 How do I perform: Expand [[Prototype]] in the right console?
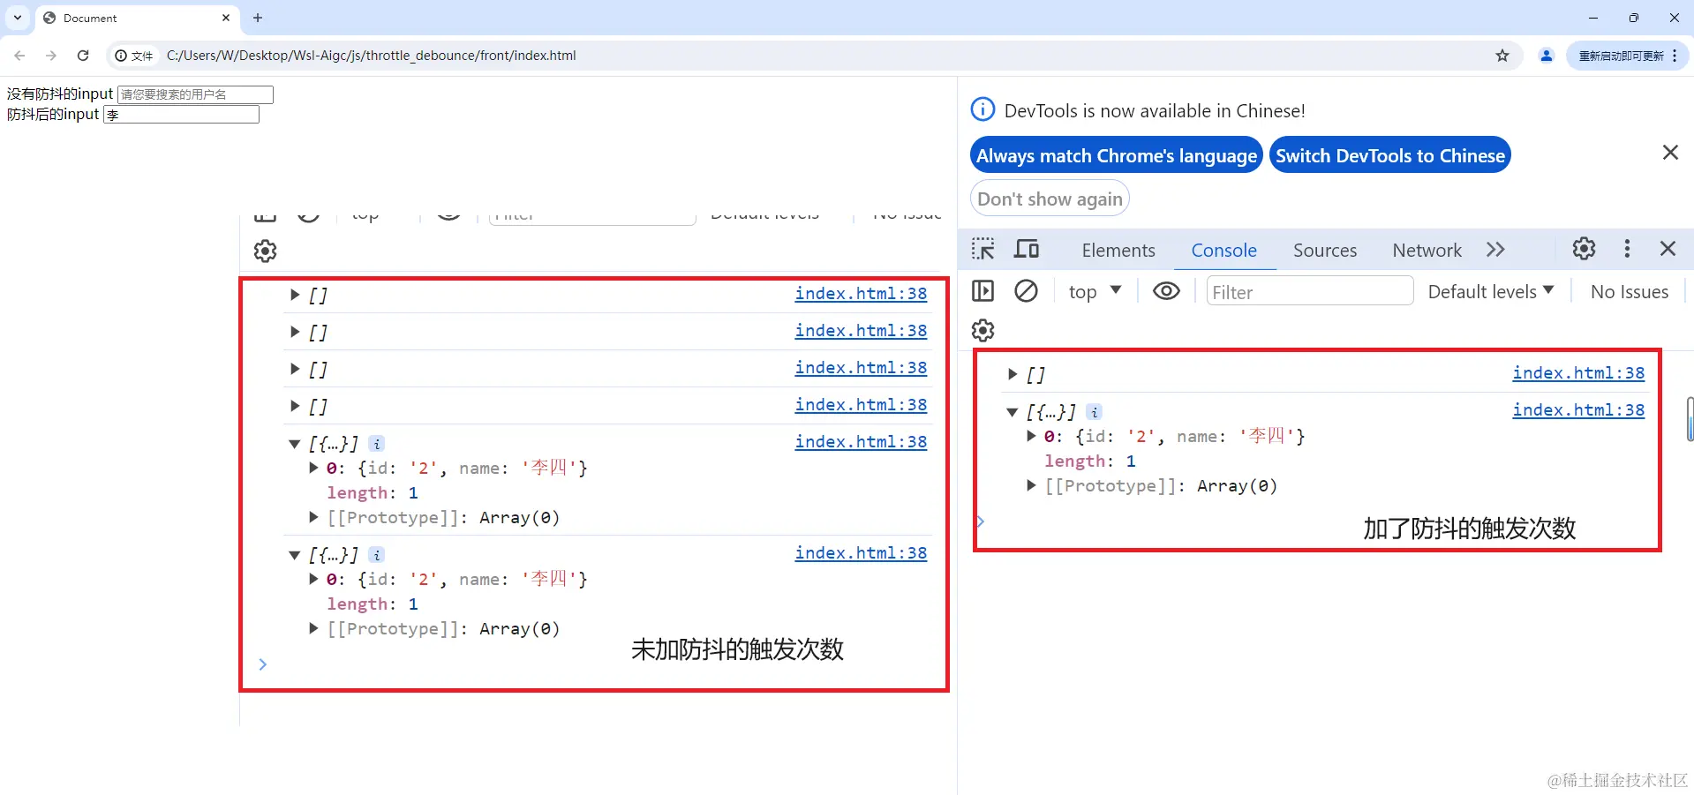1030,485
